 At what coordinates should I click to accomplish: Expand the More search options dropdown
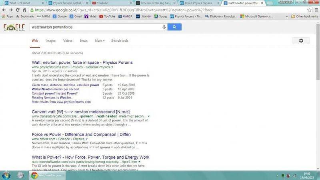100,41
